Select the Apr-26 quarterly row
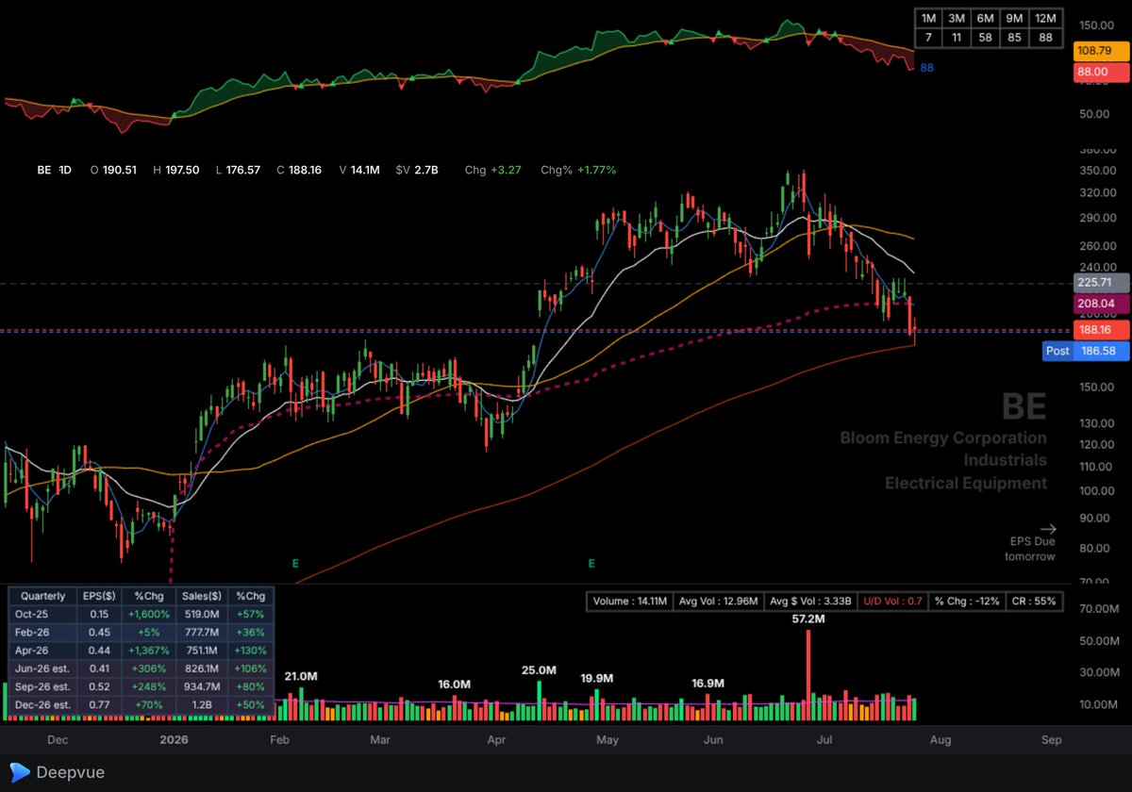The image size is (1132, 792). pos(141,650)
